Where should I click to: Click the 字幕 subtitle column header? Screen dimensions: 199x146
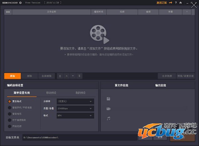click(170, 12)
